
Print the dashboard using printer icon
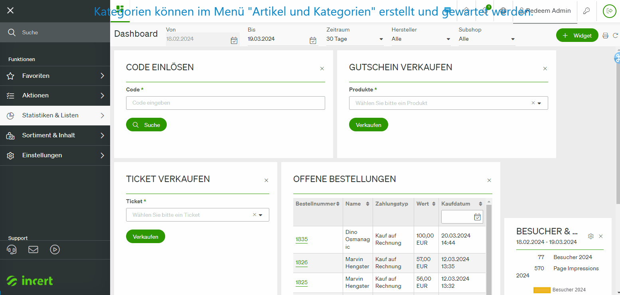click(x=605, y=36)
